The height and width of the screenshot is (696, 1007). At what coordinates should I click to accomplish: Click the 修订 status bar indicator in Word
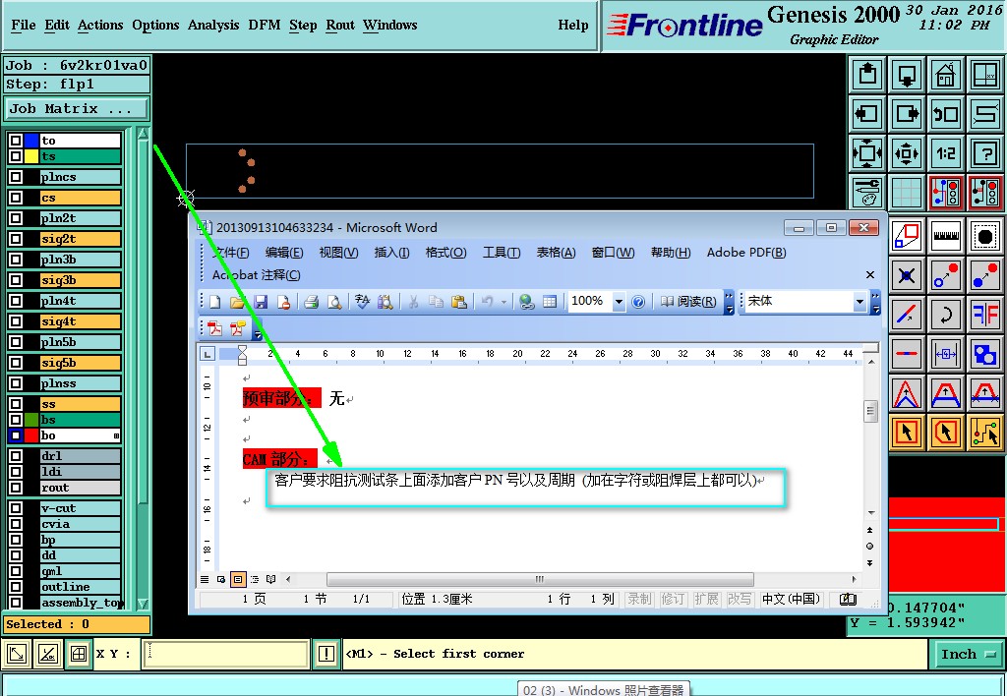tap(673, 599)
